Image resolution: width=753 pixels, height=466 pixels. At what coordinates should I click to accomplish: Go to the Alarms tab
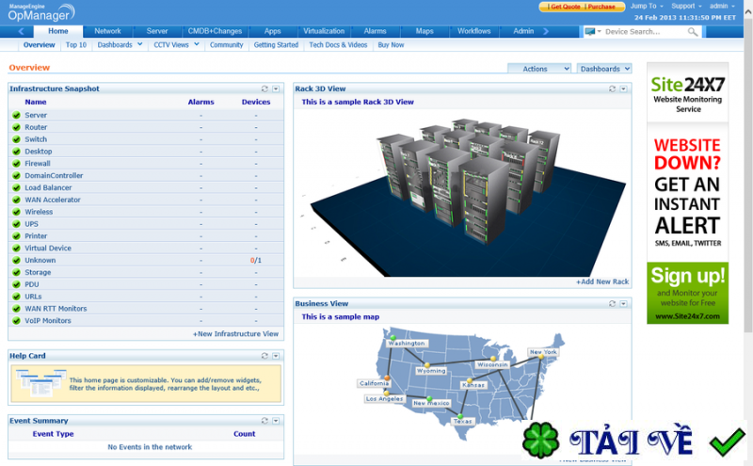(x=375, y=31)
